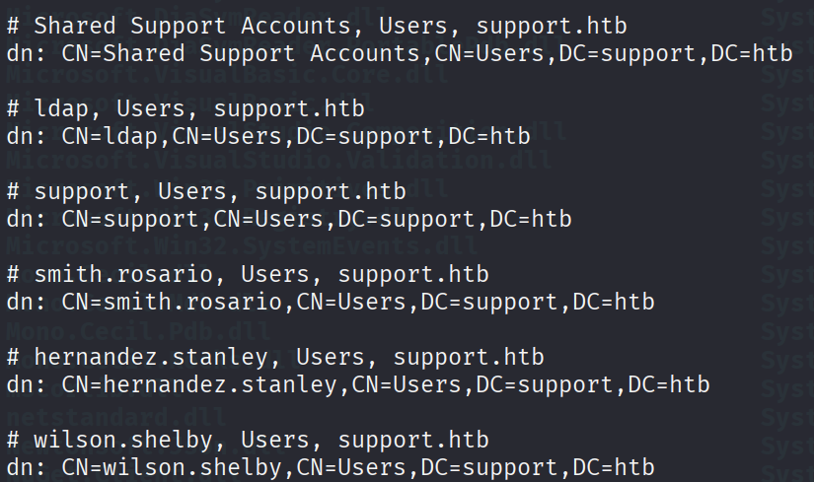Click the 'dn: CN=ldap' line
The height and width of the screenshot is (482, 814).
tap(268, 136)
